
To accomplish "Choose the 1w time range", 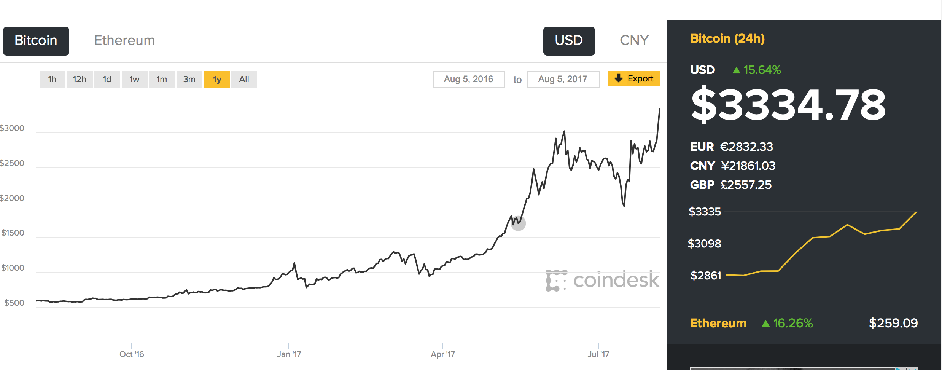I will [134, 79].
